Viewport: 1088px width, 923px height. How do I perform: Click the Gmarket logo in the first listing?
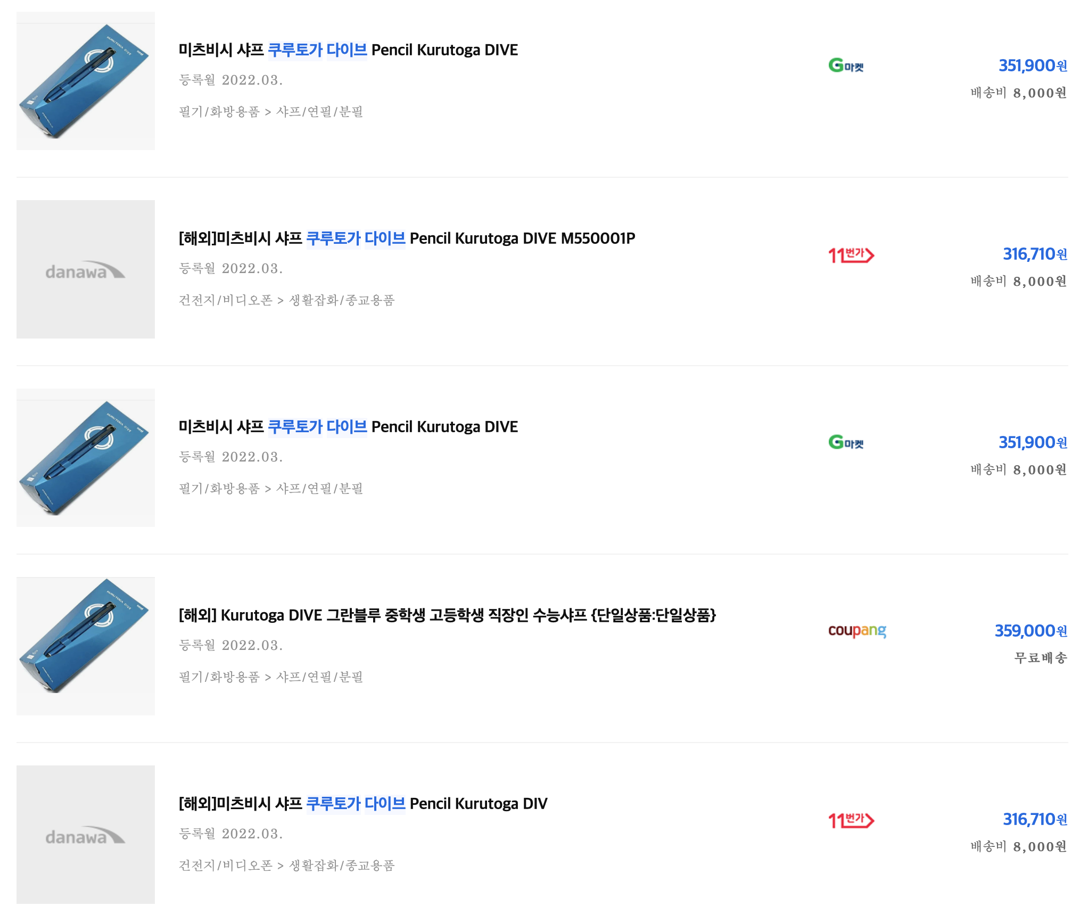[846, 65]
